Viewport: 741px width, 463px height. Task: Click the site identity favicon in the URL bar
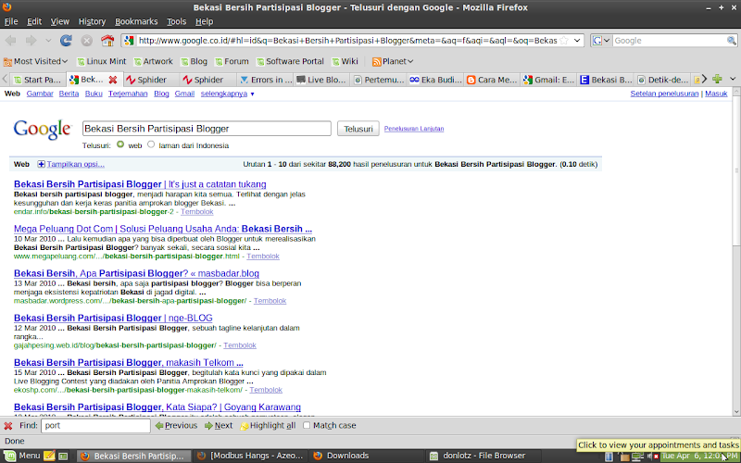[129, 41]
